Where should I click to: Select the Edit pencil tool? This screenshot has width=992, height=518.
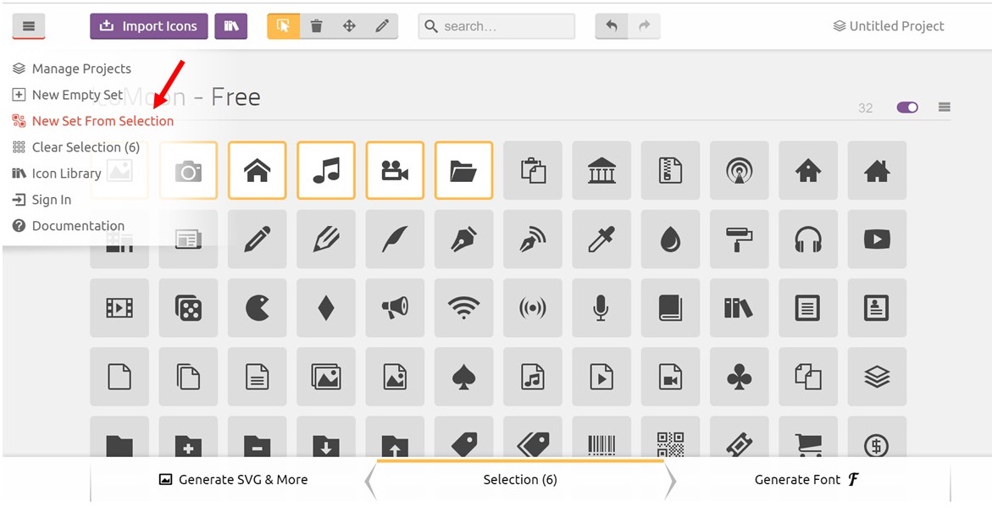click(382, 26)
